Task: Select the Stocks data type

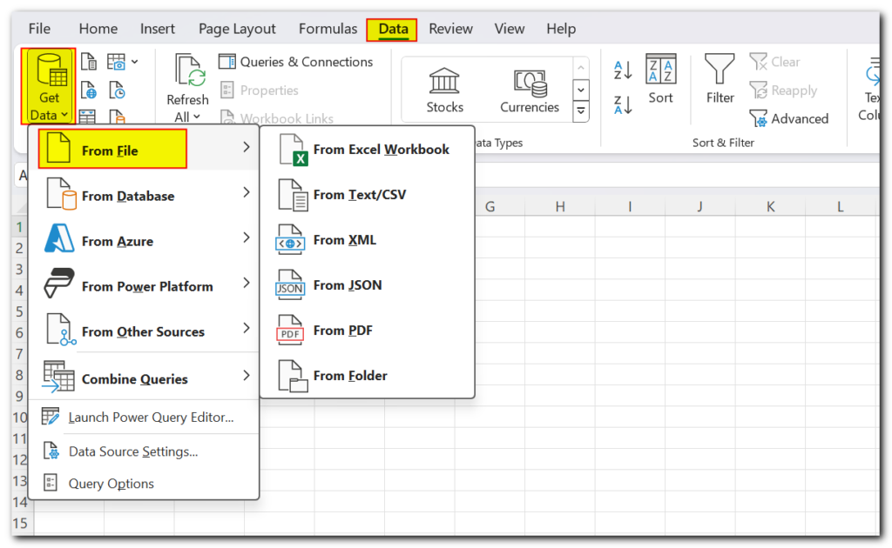Action: coord(444,90)
